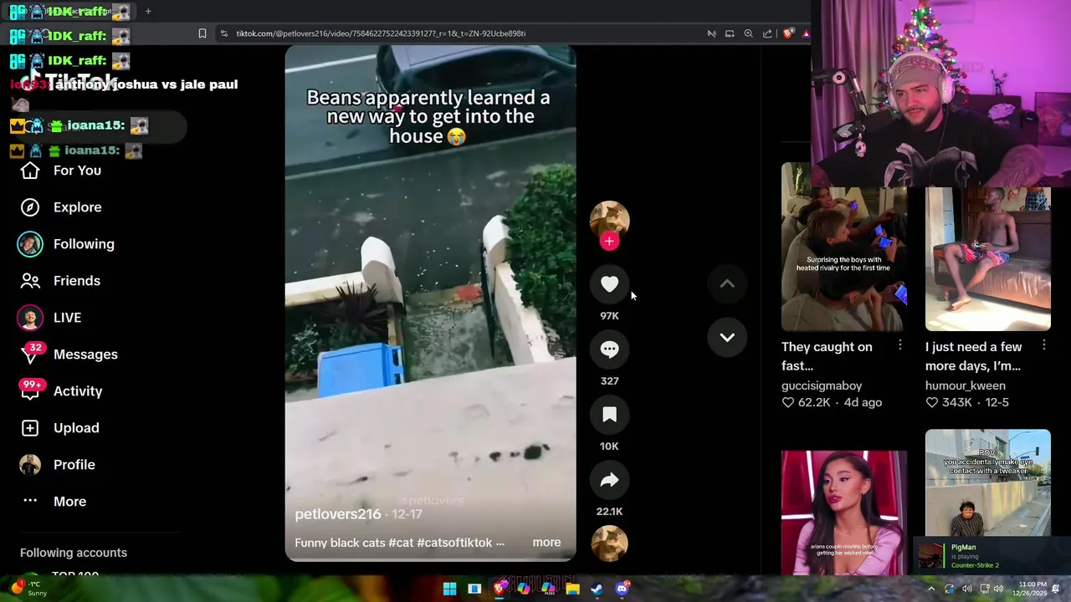Expand the caption with 'more'
Screen dimensions: 1071x602
pyautogui.click(x=546, y=543)
